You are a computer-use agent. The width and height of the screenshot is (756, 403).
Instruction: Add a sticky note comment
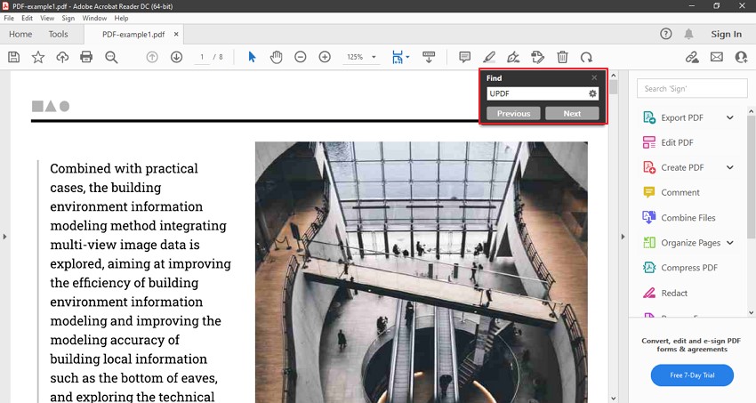click(464, 57)
